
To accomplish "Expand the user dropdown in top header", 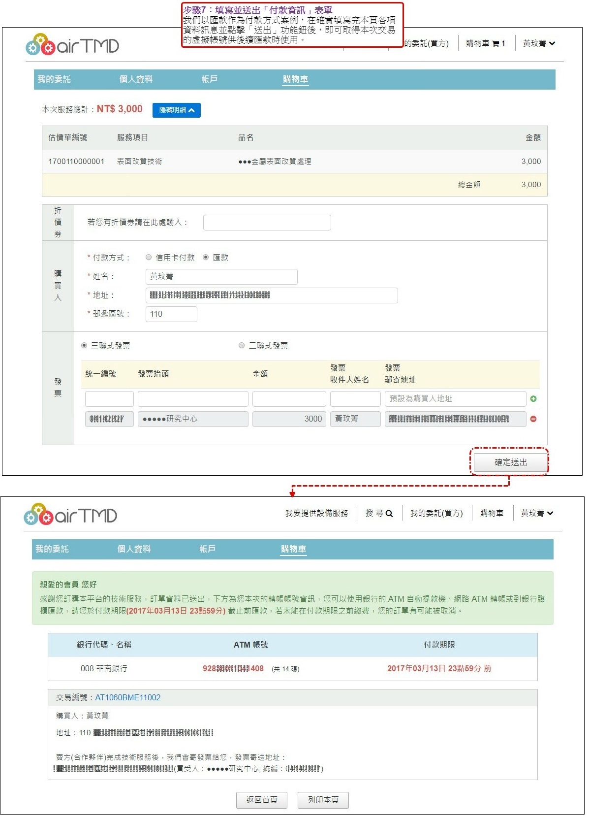I will coord(539,43).
